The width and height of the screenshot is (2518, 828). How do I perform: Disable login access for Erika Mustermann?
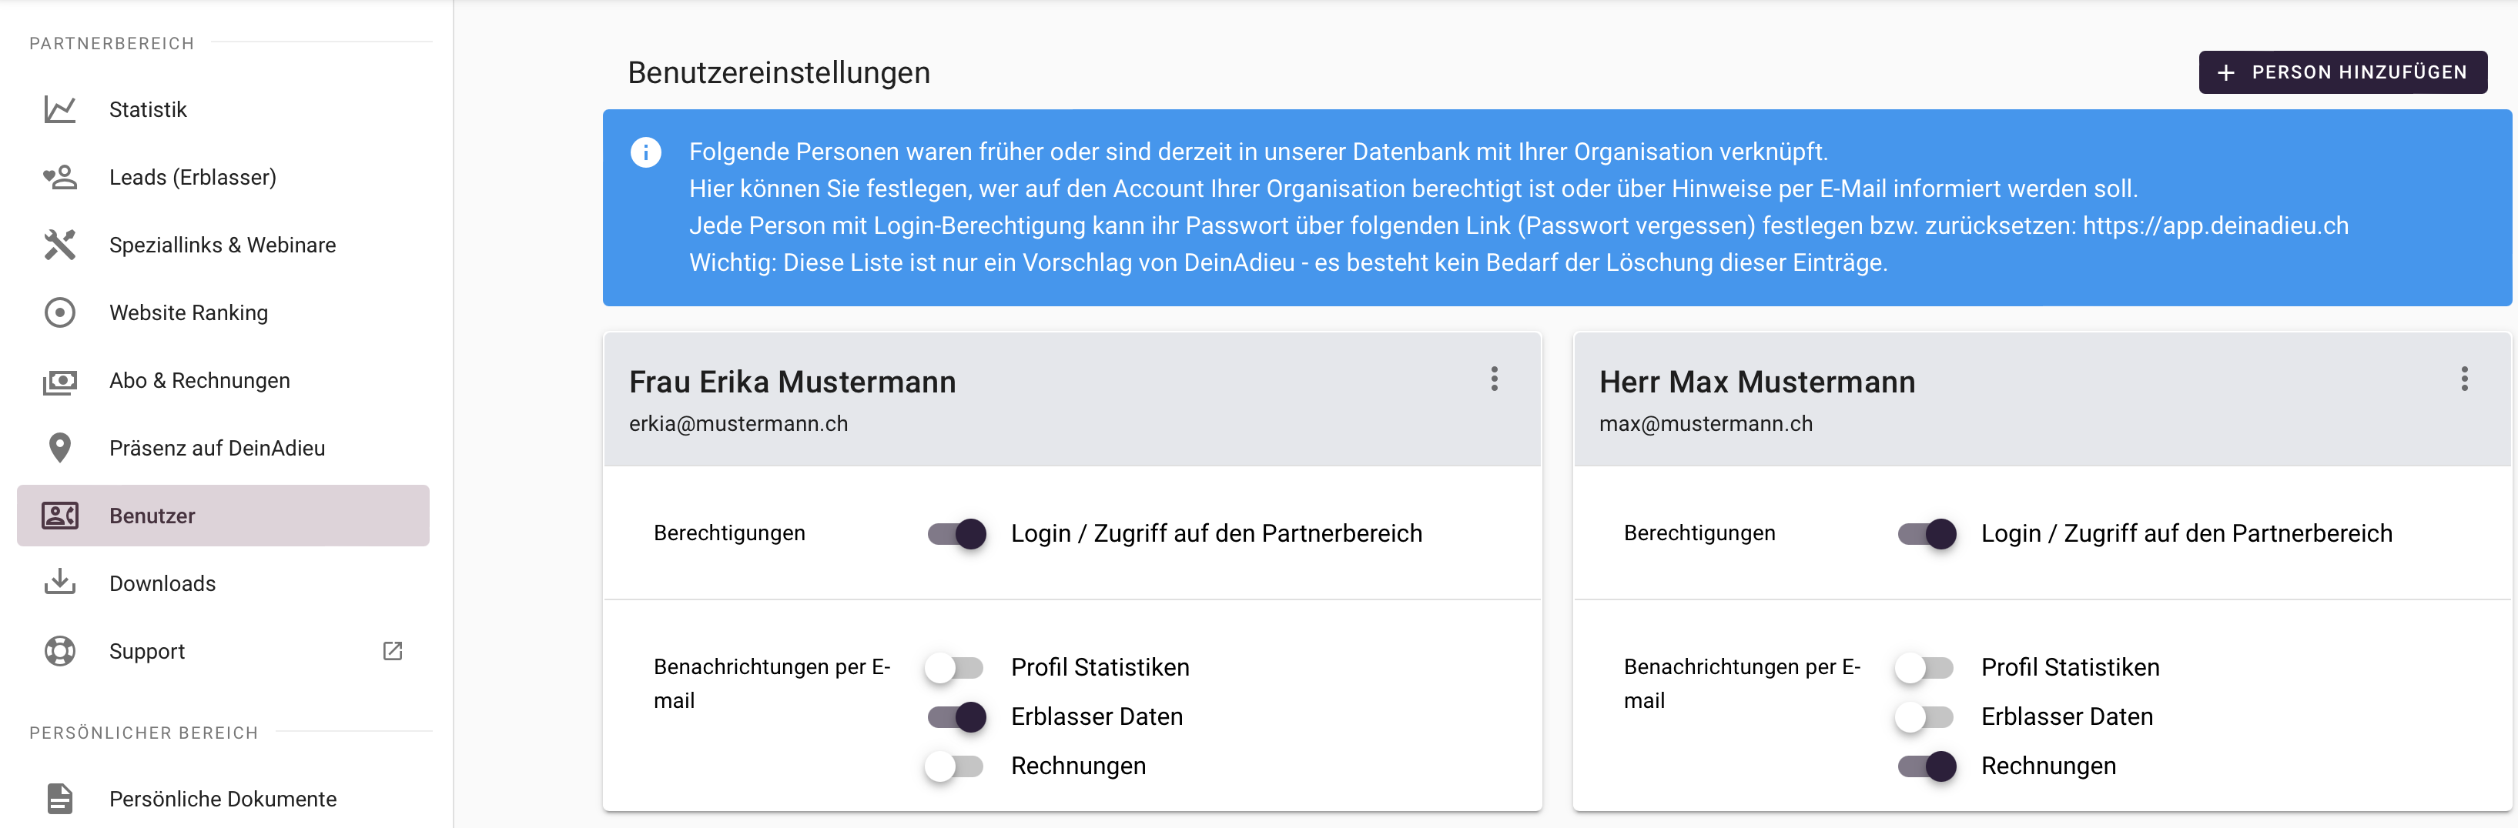956,533
